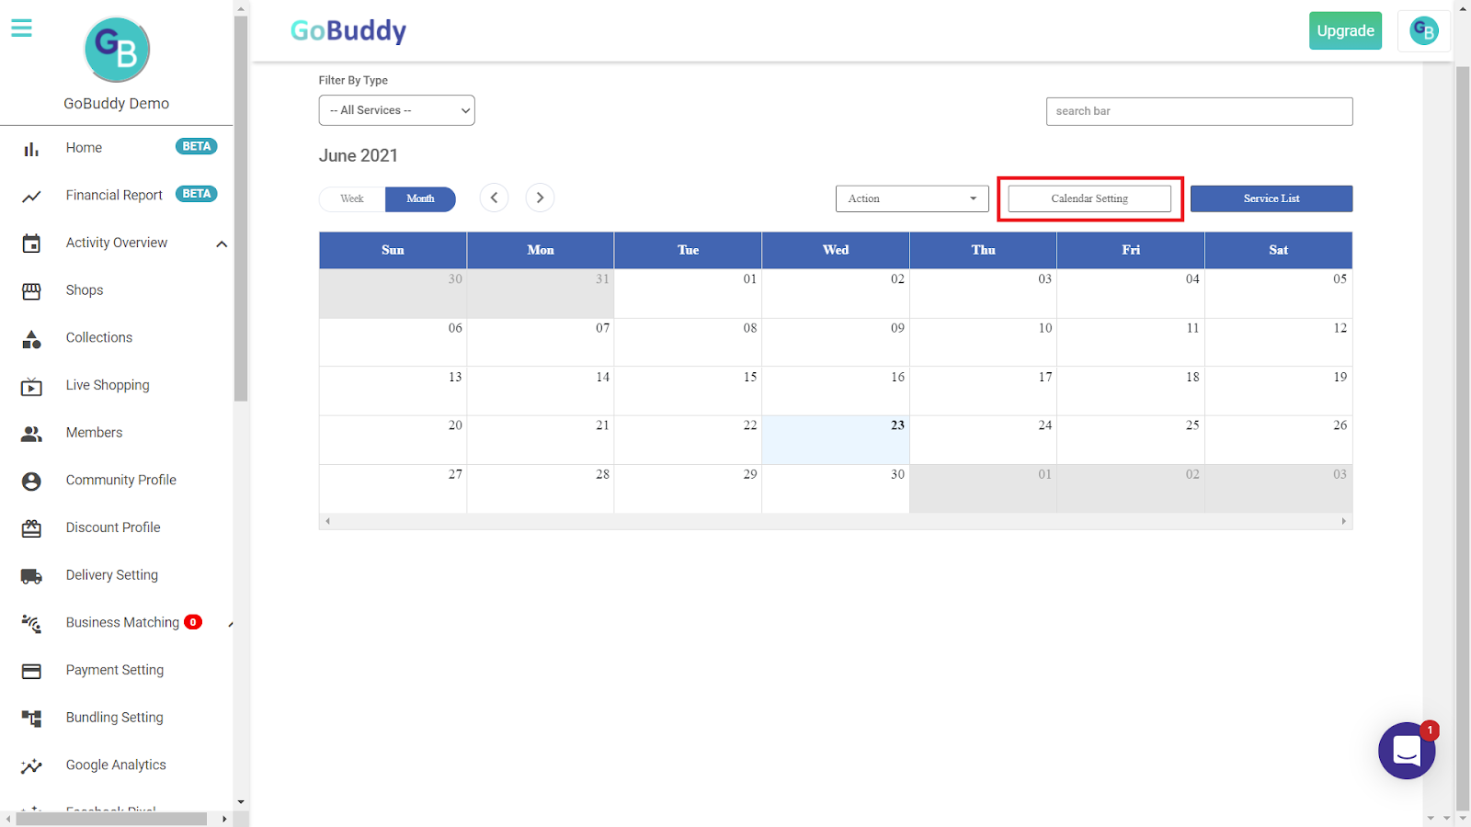Click the page vertical scrollbar thumb

[x=1463, y=438]
